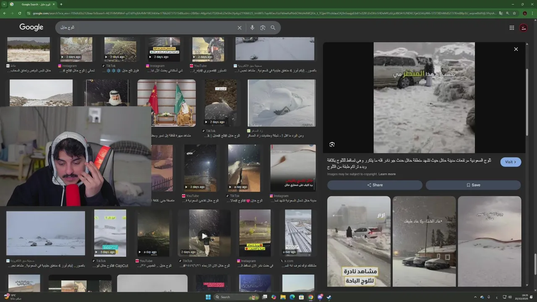
Task: Open the Chrome three-dot menu
Action: click(533, 13)
